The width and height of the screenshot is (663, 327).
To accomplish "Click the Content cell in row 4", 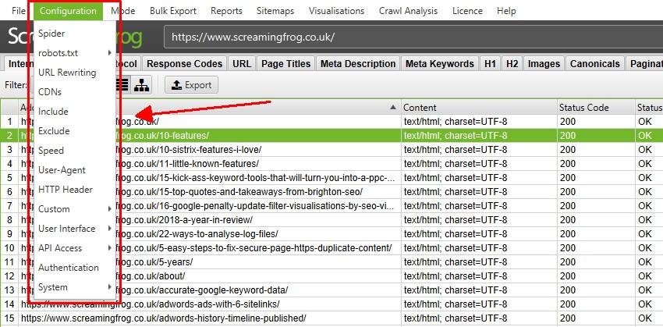I will click(479, 164).
